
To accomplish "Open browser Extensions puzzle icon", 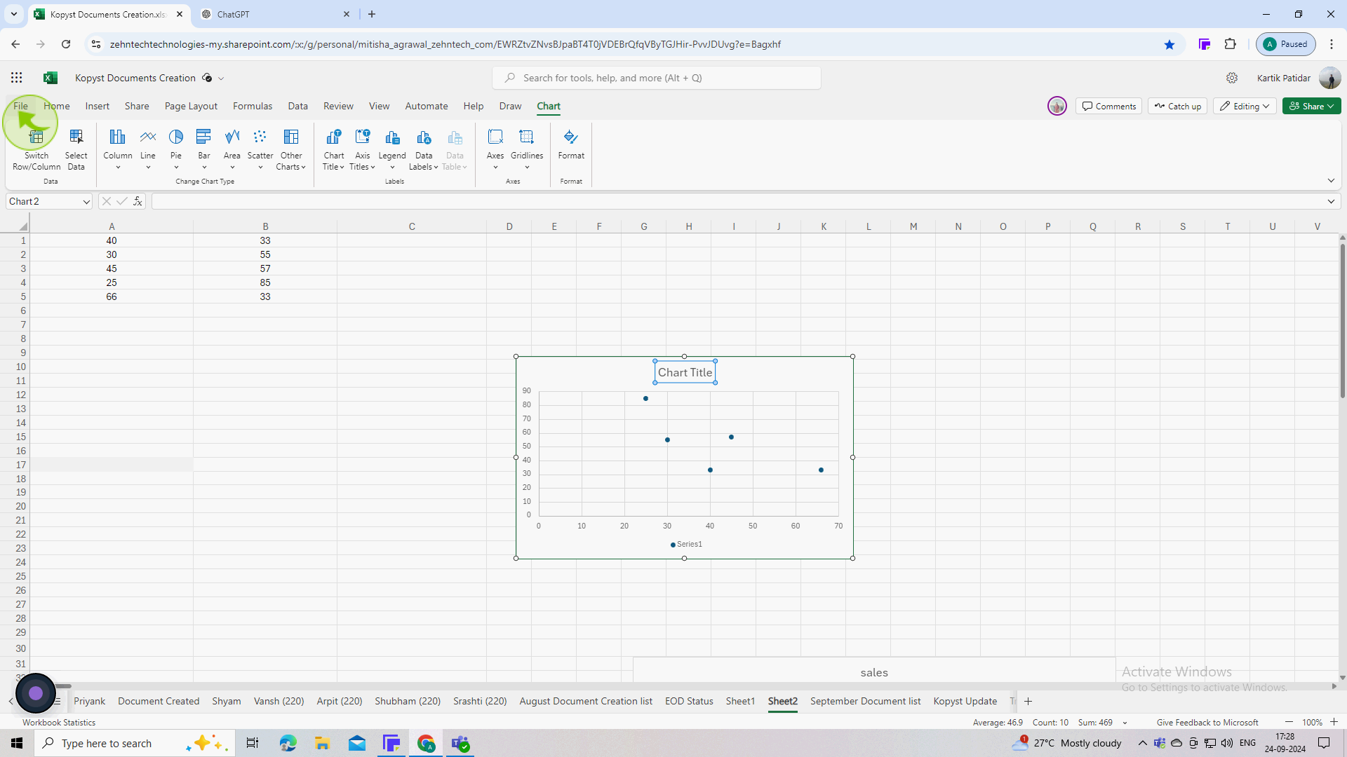I will click(1230, 44).
